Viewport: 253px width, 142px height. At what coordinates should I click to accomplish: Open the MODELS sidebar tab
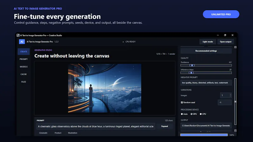[x=23, y=67]
